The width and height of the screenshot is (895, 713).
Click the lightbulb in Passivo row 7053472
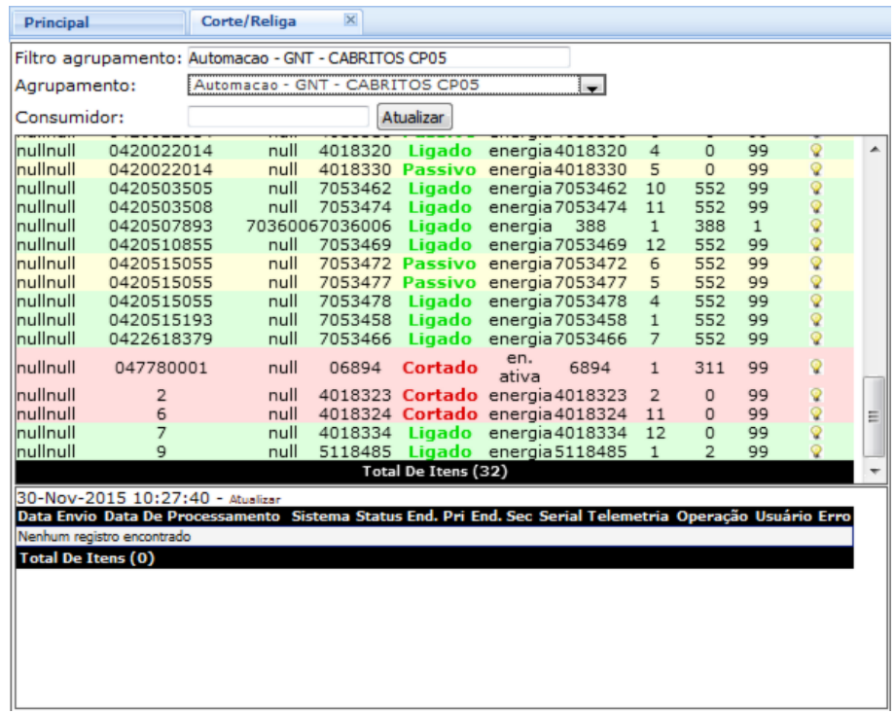coord(816,264)
